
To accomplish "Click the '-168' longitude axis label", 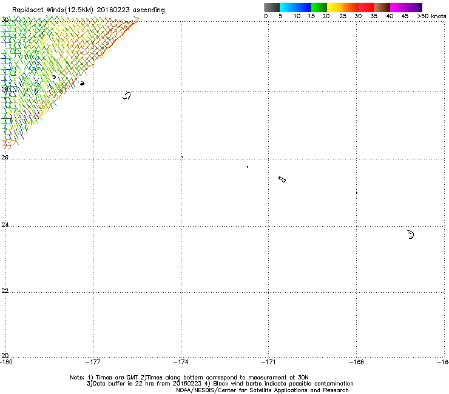I will click(357, 362).
